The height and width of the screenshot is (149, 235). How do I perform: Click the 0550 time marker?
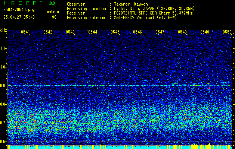[x=227, y=32]
